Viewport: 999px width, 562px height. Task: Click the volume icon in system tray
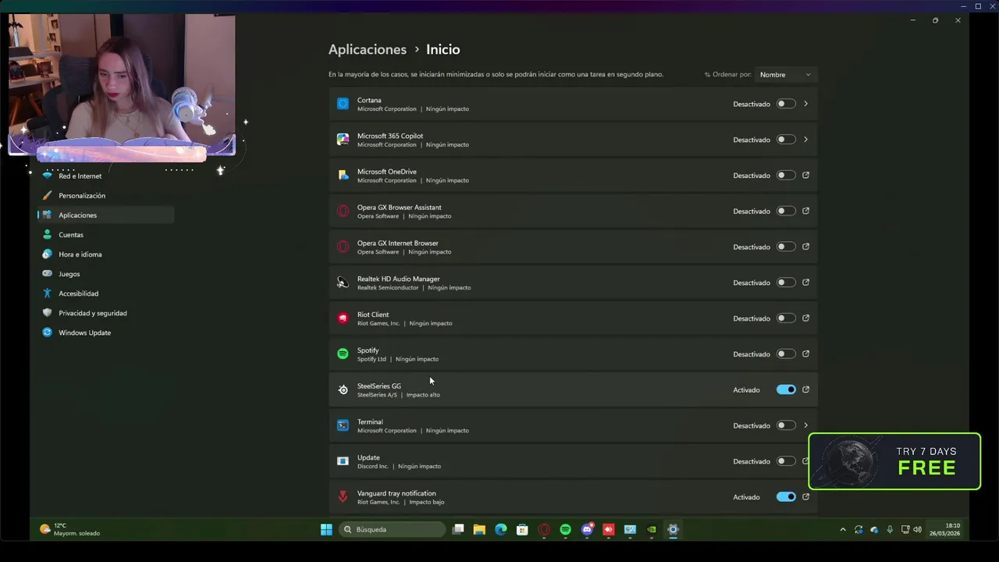917,529
